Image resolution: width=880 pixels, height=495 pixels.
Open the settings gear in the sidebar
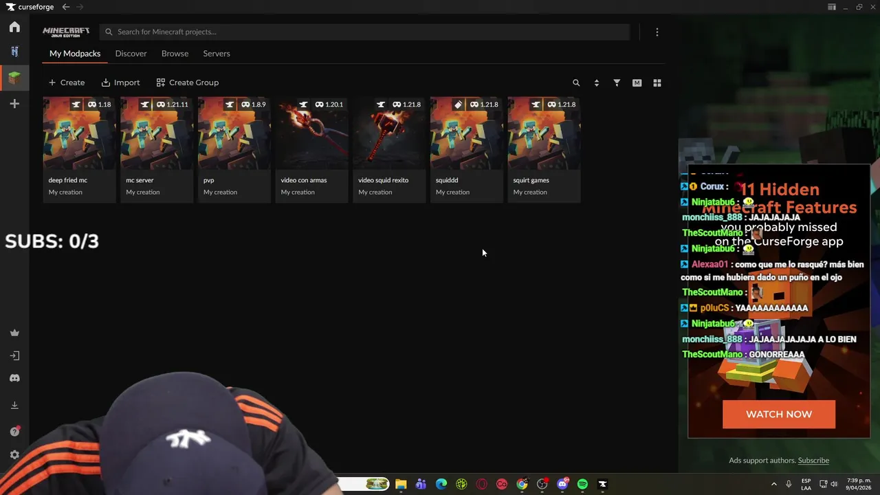[x=14, y=454]
